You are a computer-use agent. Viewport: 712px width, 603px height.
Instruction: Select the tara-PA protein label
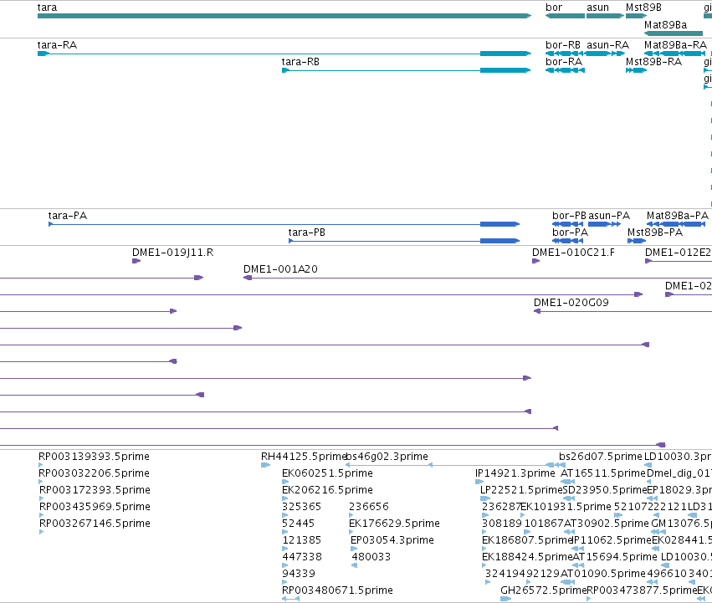(x=68, y=216)
